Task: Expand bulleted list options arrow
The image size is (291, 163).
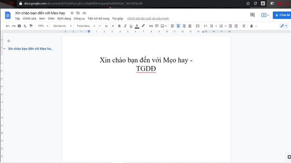Action: click(x=216, y=26)
